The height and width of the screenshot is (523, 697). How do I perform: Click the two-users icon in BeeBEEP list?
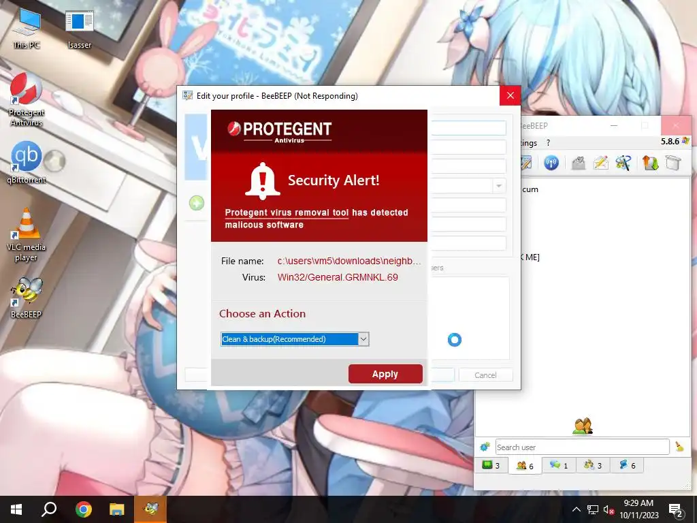(x=583, y=426)
